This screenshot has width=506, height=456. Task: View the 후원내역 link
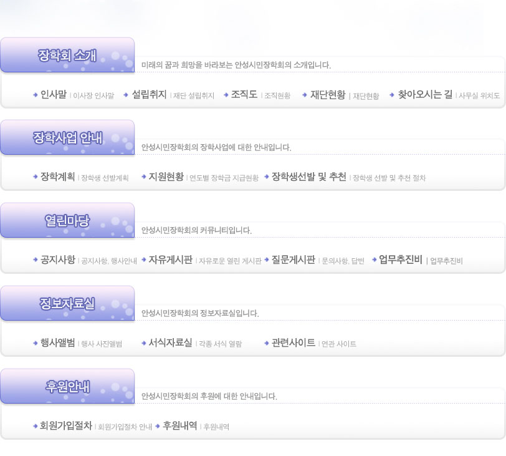(180, 426)
